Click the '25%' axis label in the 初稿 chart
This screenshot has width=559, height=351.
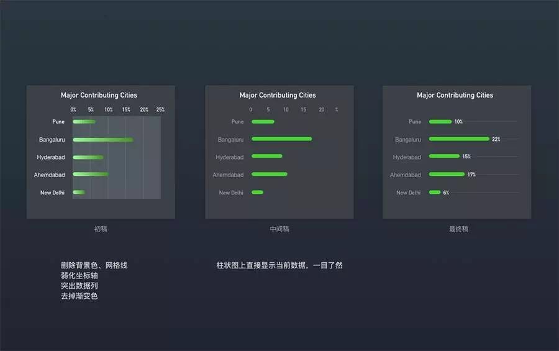point(160,109)
